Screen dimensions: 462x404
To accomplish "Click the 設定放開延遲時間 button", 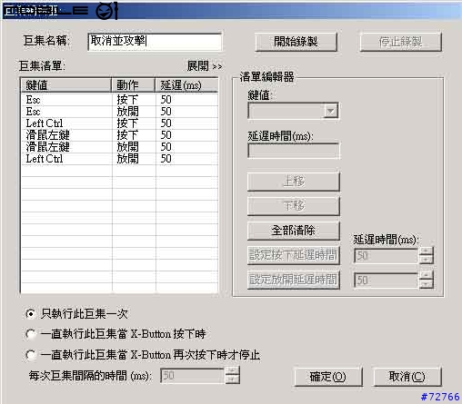I will (294, 280).
